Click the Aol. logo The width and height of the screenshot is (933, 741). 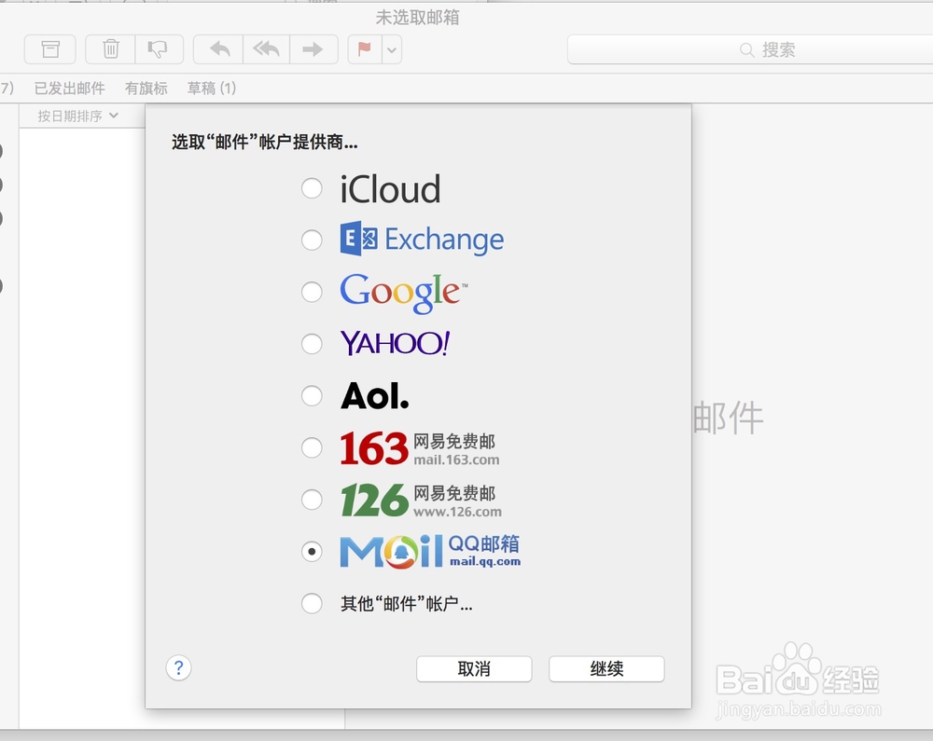[375, 396]
